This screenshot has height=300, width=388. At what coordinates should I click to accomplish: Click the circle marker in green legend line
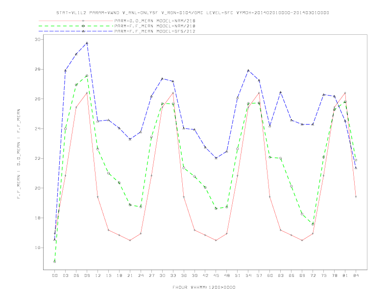point(83,26)
